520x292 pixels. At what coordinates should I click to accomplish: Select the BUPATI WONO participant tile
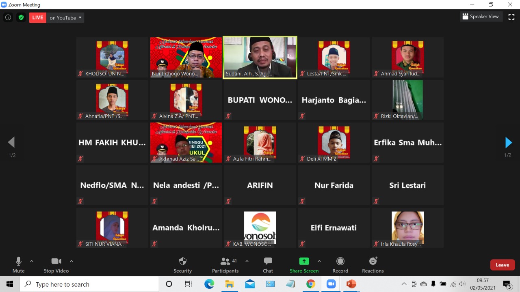click(260, 100)
